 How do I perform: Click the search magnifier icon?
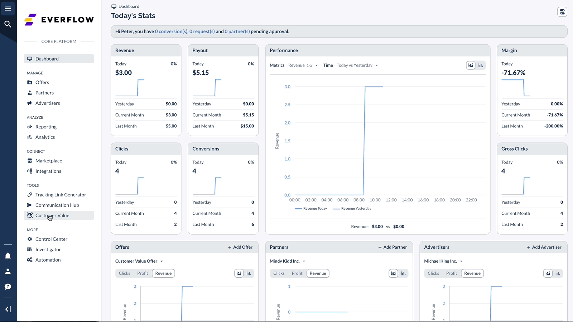pyautogui.click(x=8, y=24)
